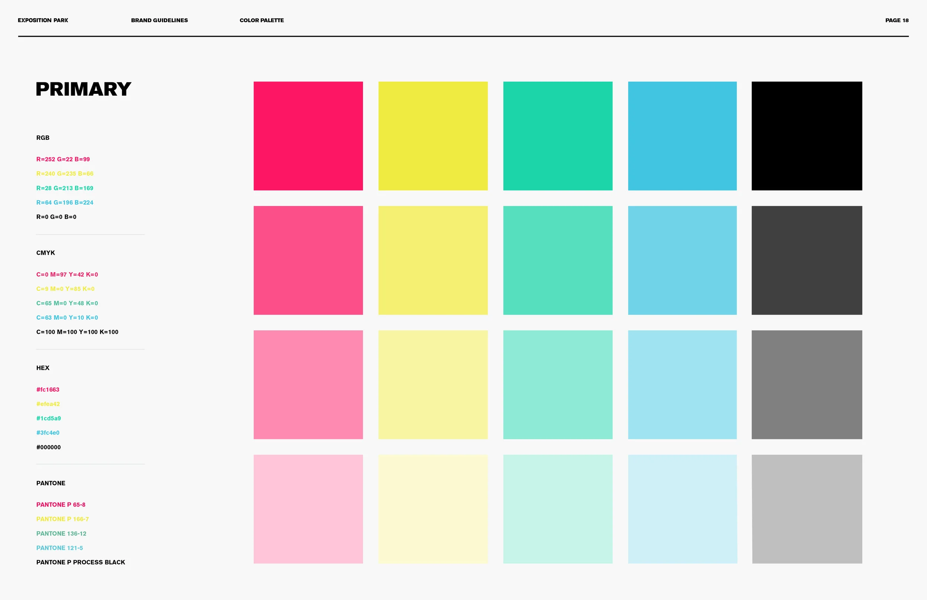Click the PRIMARY page title
Viewport: 927px width, 600px height.
[84, 90]
